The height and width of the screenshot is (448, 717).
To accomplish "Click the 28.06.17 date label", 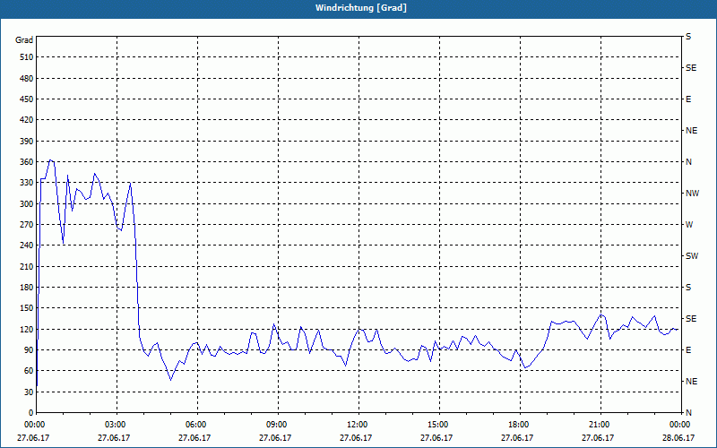I will point(679,438).
